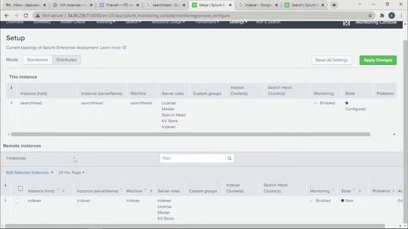Open the 25 Per Page dropdown
Viewport: 408px width, 229px height.
click(71, 172)
